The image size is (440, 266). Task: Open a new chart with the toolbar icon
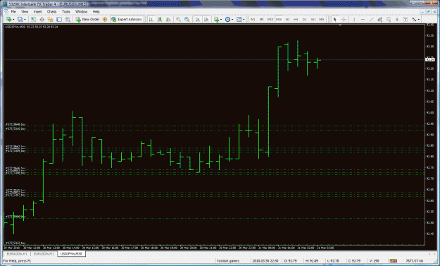point(8,19)
